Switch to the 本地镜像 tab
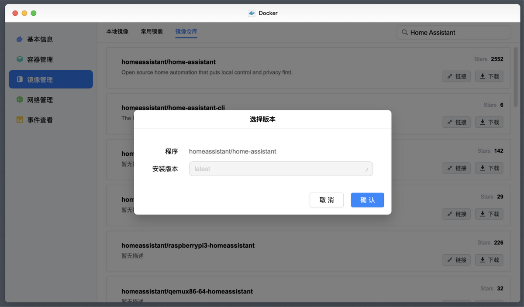This screenshot has height=307, width=524. click(117, 32)
